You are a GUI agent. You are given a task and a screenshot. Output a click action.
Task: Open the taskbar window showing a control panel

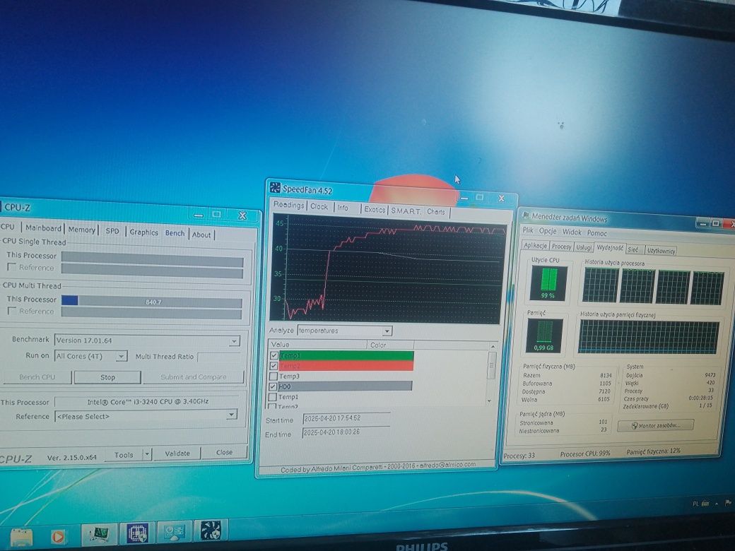(174, 531)
